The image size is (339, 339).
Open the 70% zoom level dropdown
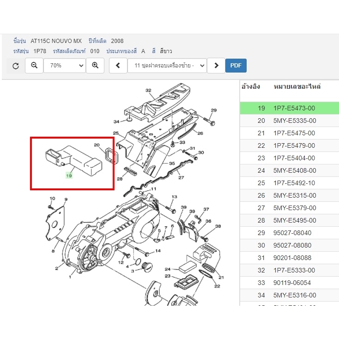[x=65, y=66]
